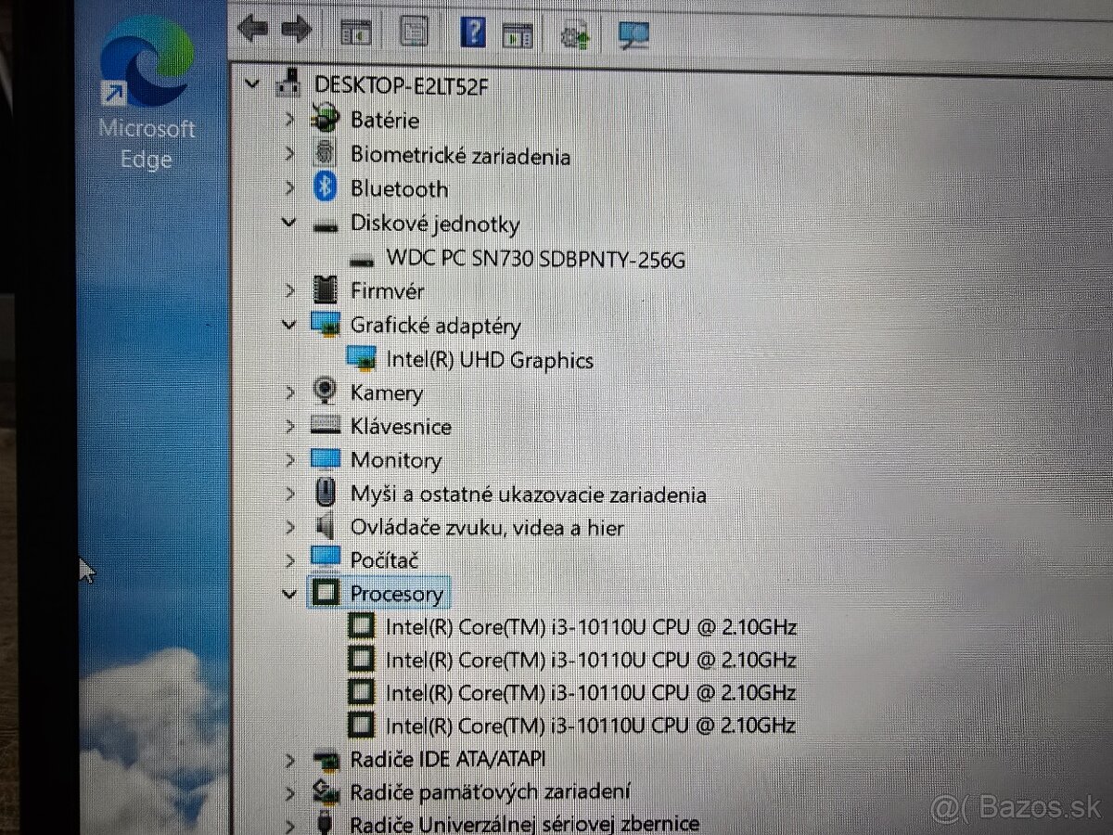
Task: Expand the Myši a ostatné ukazovacie zariadenia category
Action: click(x=289, y=494)
